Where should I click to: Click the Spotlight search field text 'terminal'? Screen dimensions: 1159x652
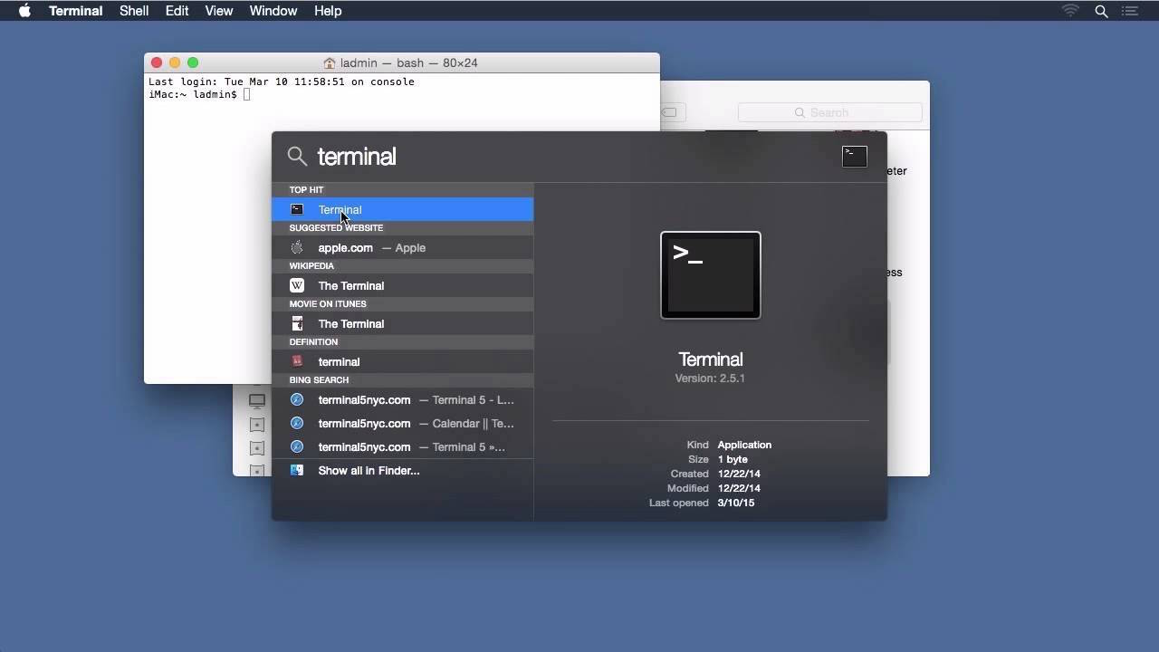pyautogui.click(x=357, y=157)
